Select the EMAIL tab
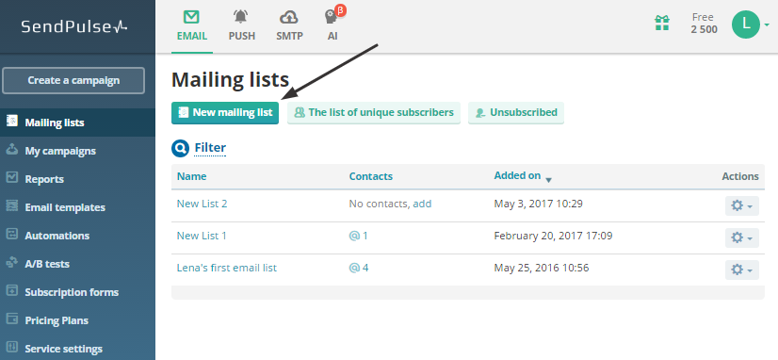 click(x=192, y=26)
